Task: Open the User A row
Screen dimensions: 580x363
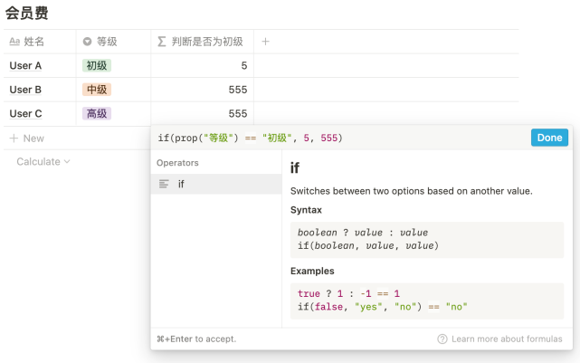Action: [x=25, y=66]
